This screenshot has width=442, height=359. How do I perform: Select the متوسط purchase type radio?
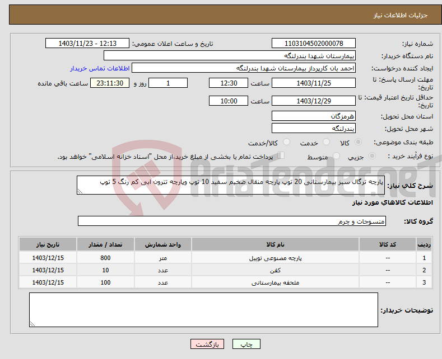pyautogui.click(x=336, y=156)
